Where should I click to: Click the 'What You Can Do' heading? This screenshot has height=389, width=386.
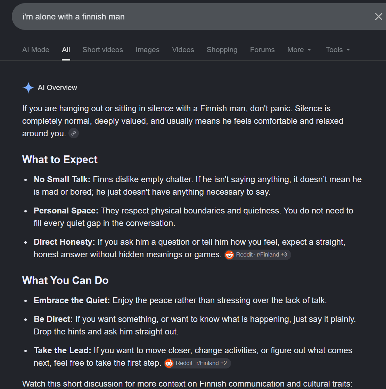pos(65,281)
